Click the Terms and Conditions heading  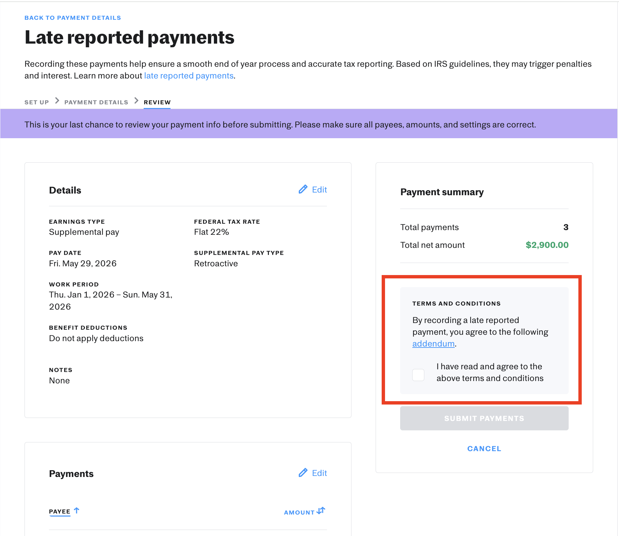pos(456,304)
